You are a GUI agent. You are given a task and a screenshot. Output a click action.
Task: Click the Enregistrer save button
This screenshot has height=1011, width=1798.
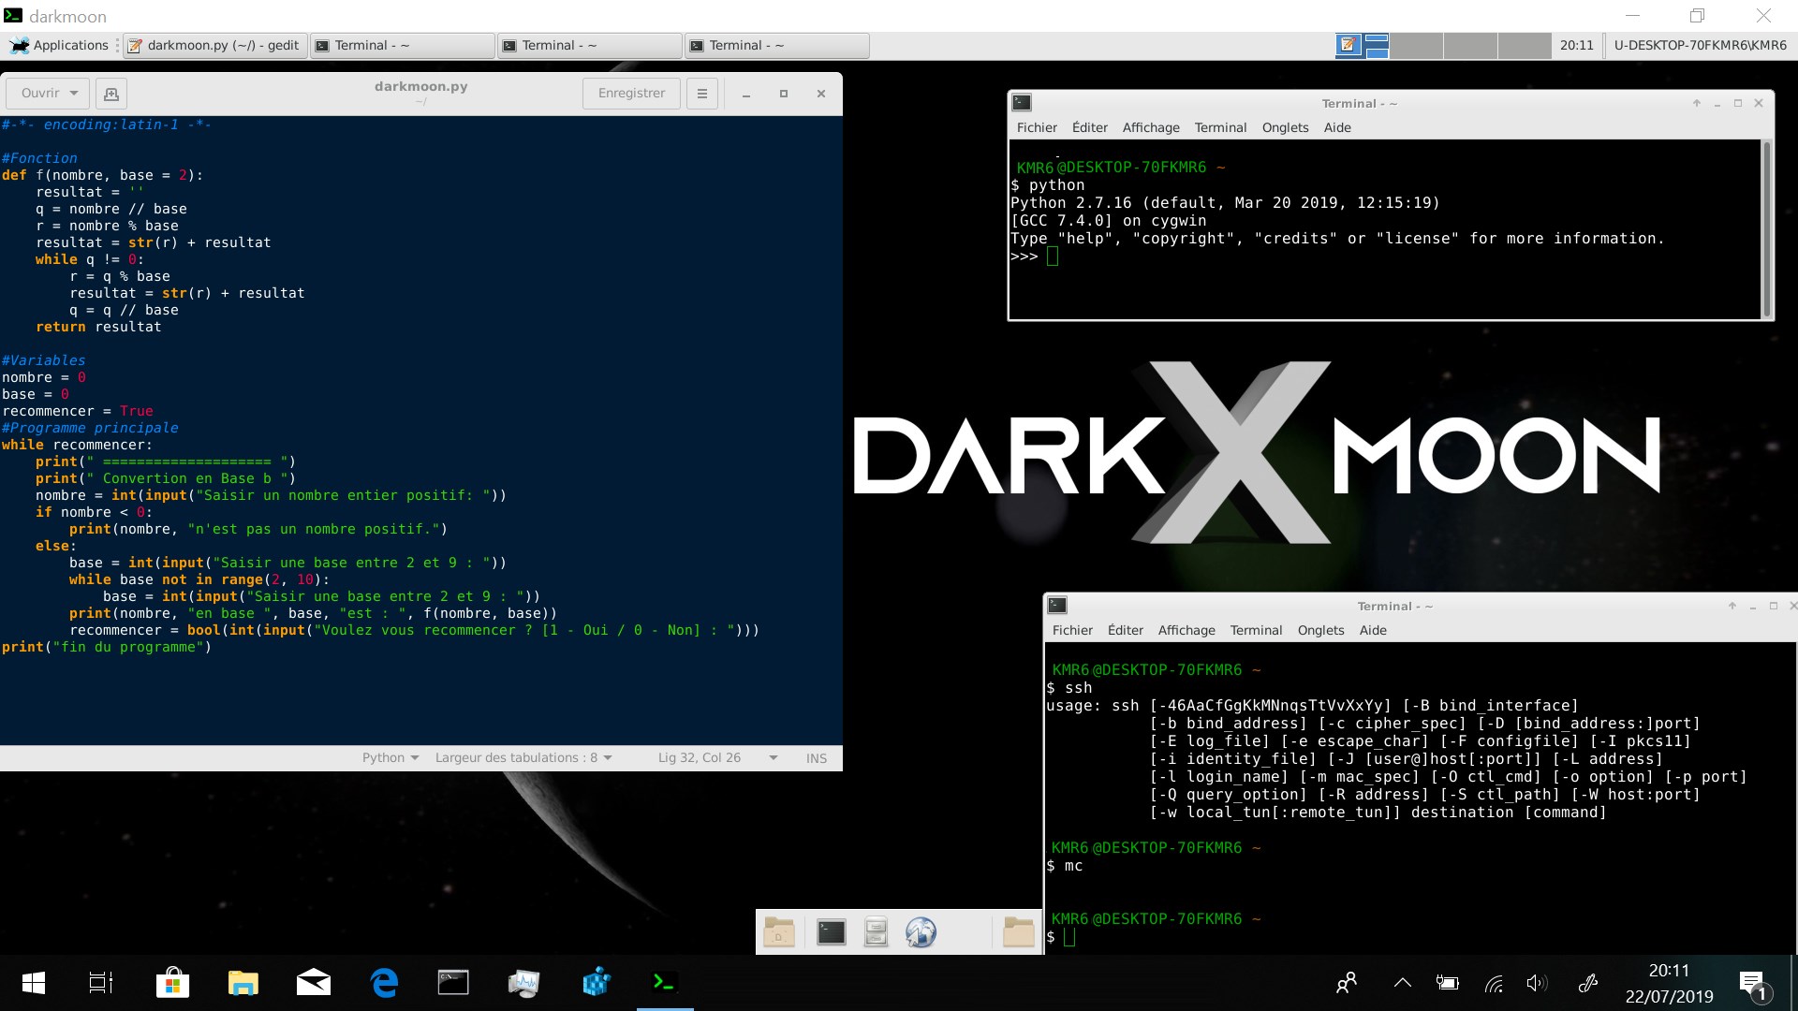coord(631,94)
